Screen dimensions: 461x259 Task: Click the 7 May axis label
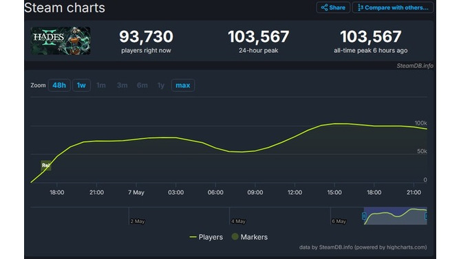point(136,192)
